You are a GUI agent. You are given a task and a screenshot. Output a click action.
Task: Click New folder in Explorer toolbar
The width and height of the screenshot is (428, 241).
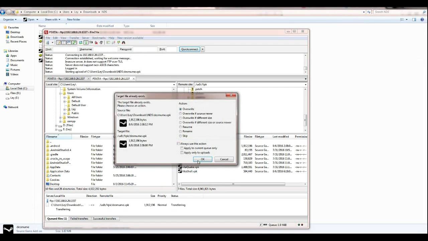tap(74, 19)
